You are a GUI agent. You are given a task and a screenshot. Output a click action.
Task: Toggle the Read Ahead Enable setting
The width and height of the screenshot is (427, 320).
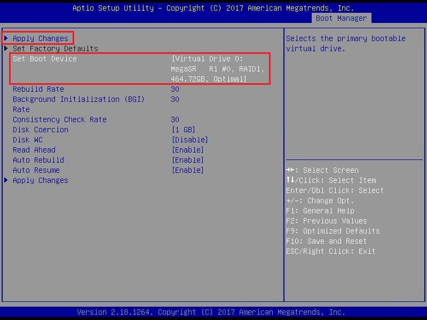[x=187, y=150]
